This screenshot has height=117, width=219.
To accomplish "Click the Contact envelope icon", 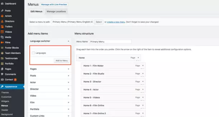I will coord(2,80).
